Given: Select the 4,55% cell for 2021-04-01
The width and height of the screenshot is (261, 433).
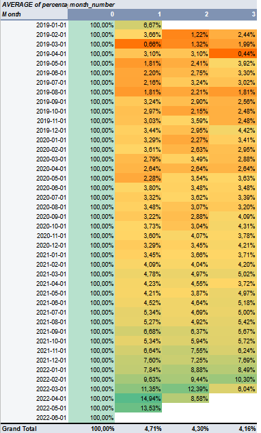Looking at the screenshot, I should (186, 284).
